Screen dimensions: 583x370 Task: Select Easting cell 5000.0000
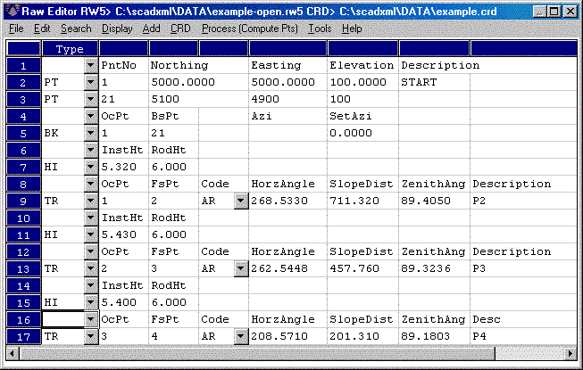coord(287,82)
